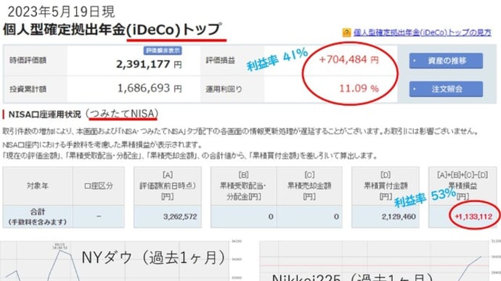Select the 時価評価額 value 2,391,177 円
Image resolution: width=501 pixels, height=281 pixels.
[x=149, y=64]
